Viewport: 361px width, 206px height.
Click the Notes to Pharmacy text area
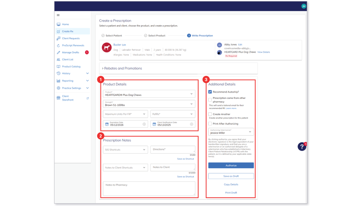(149, 189)
